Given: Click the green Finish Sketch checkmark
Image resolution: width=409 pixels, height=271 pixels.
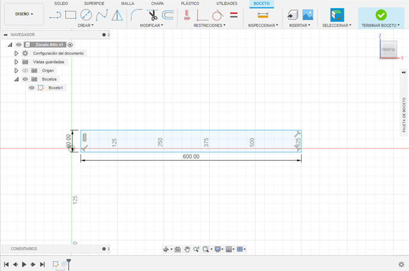Looking at the screenshot, I should 381,15.
